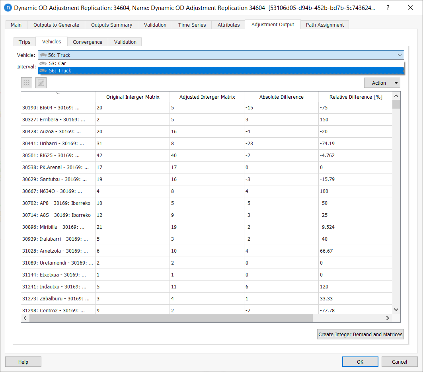
Task: Click the vertical scrollbar down arrow
Action: [396, 310]
